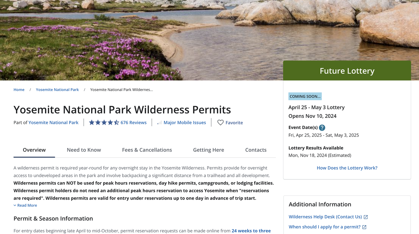419x234 pixels.
Task: Click the Home breadcrumb link
Action: [x=19, y=90]
